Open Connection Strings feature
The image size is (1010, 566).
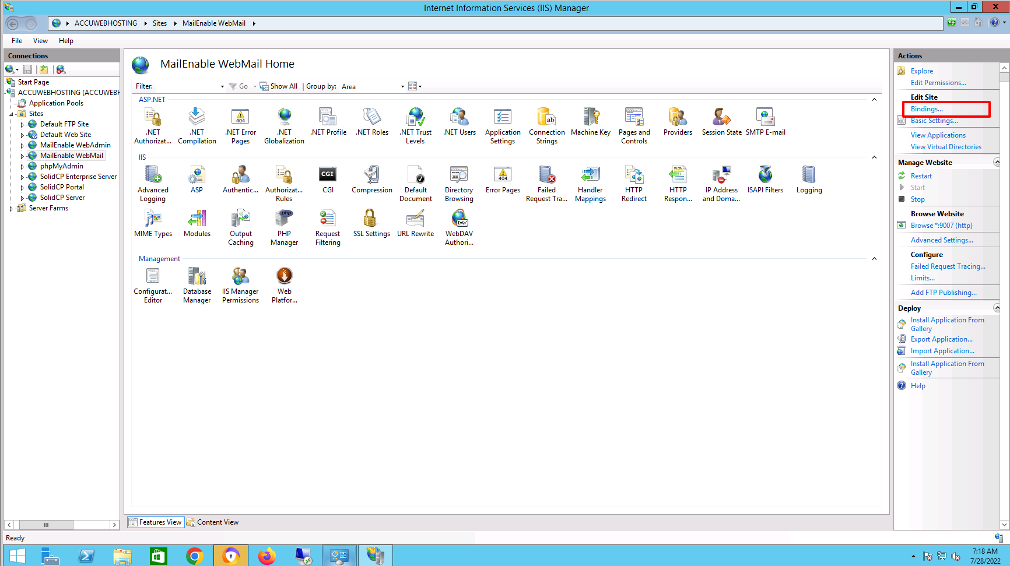coord(547,125)
